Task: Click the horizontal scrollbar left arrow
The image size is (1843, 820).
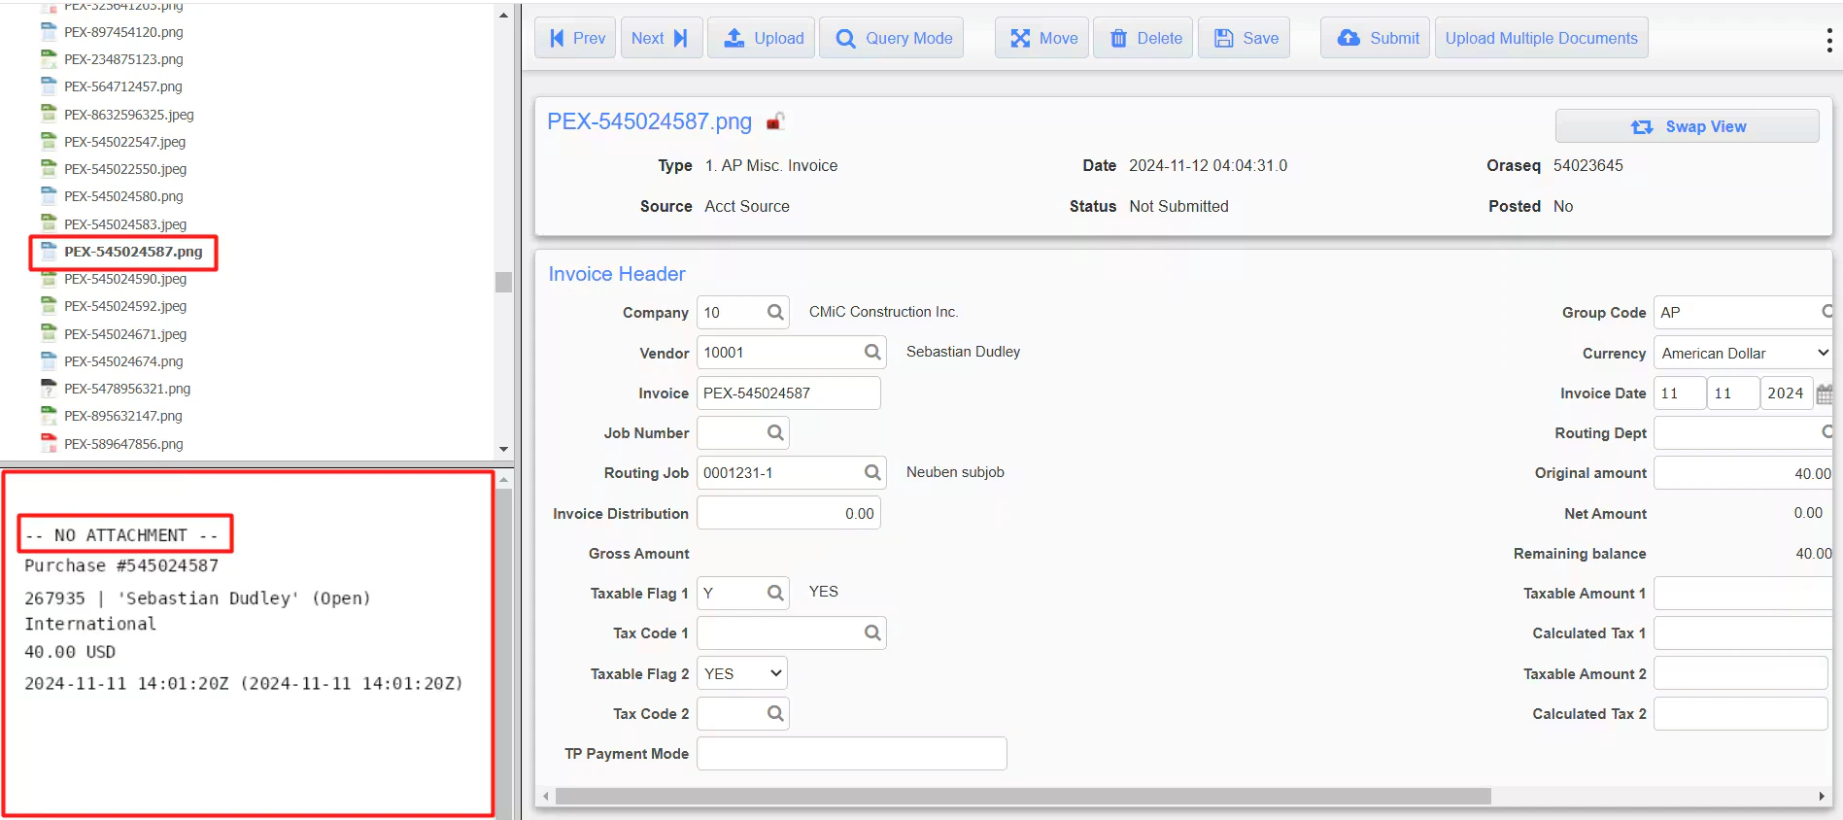Action: [x=546, y=797]
